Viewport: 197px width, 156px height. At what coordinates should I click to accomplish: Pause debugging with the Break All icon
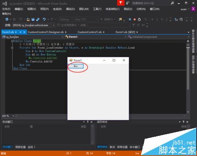(130, 19)
